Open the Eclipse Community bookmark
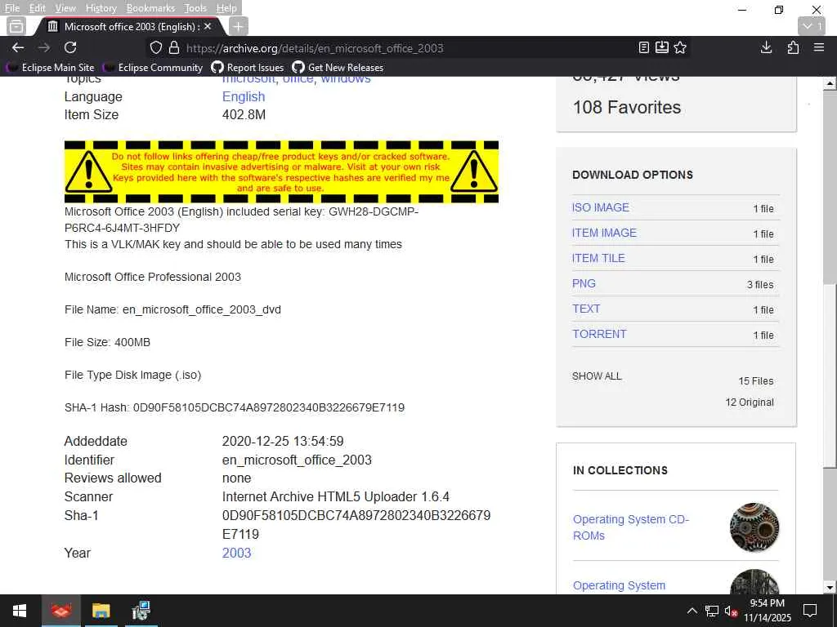Screen dimensions: 837x627 tap(153, 68)
